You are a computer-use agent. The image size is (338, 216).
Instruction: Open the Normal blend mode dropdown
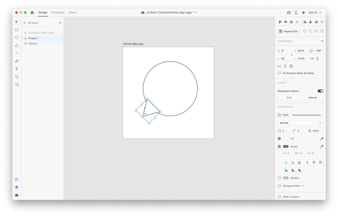coord(300,123)
